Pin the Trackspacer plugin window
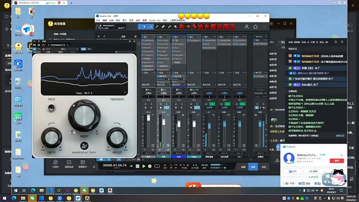Screen dimensions: 359x202 pyautogui.click(x=130, y=42)
